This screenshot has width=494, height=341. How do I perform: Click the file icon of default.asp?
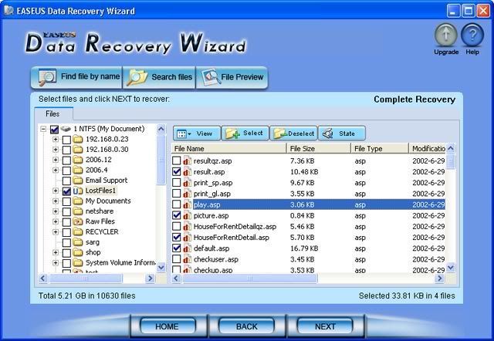(187, 248)
